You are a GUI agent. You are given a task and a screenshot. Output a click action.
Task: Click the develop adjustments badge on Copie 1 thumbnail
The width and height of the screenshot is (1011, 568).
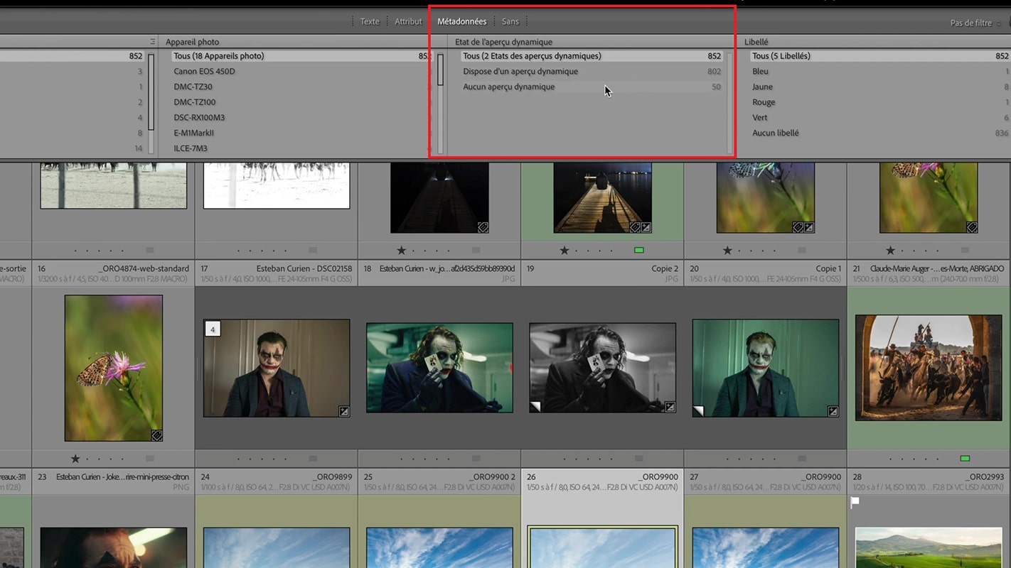pos(833,411)
